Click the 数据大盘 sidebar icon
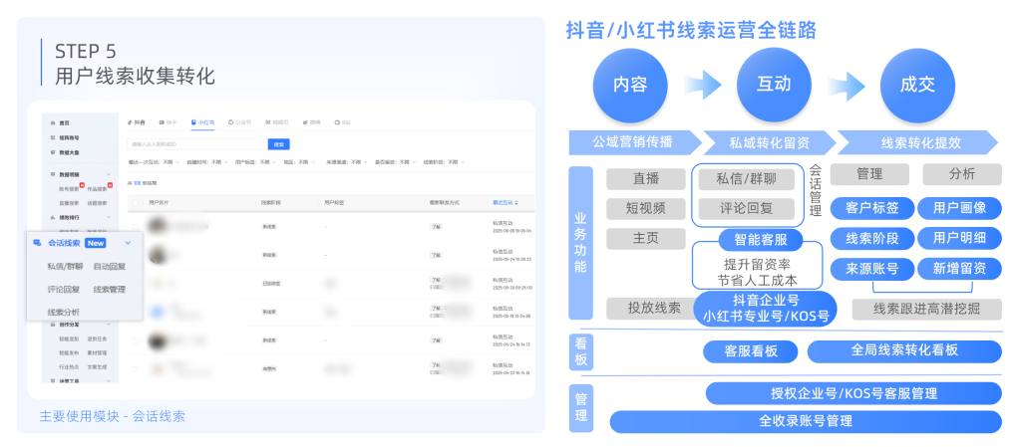 53,152
